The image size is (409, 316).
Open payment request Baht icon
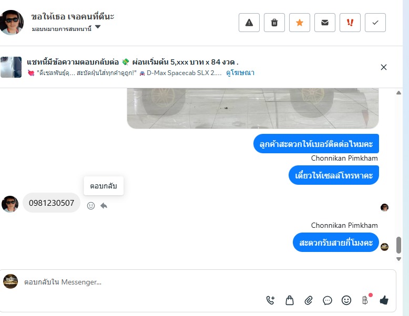click(365, 300)
